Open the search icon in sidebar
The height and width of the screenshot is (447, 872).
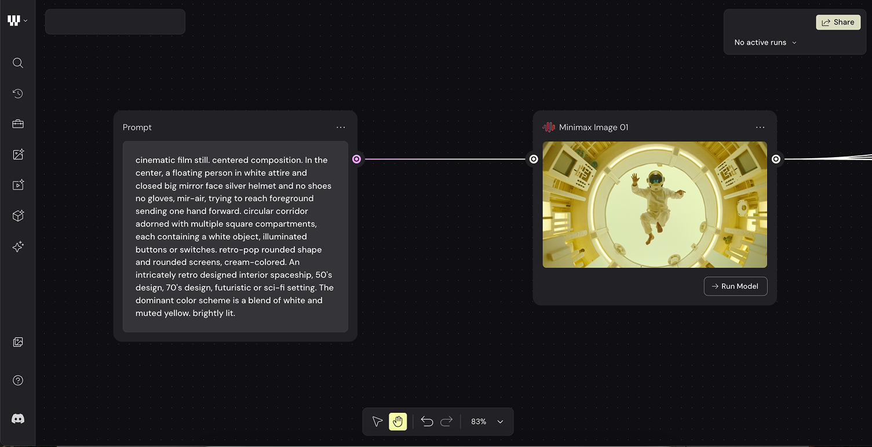pos(18,63)
